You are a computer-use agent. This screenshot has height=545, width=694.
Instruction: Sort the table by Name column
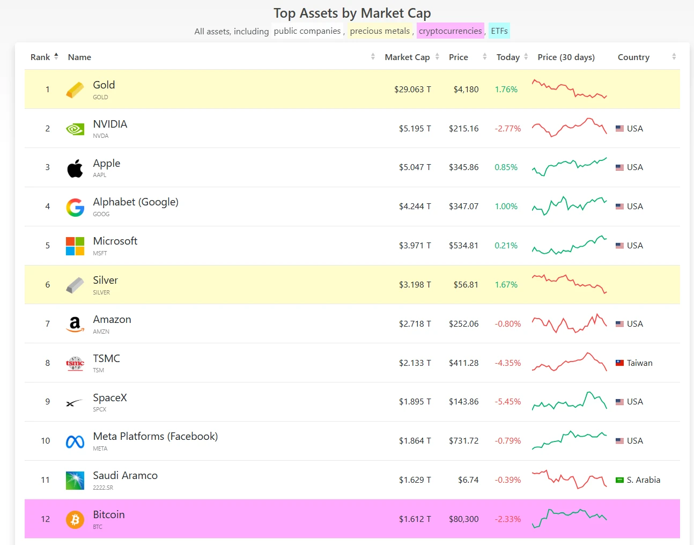tap(221, 57)
